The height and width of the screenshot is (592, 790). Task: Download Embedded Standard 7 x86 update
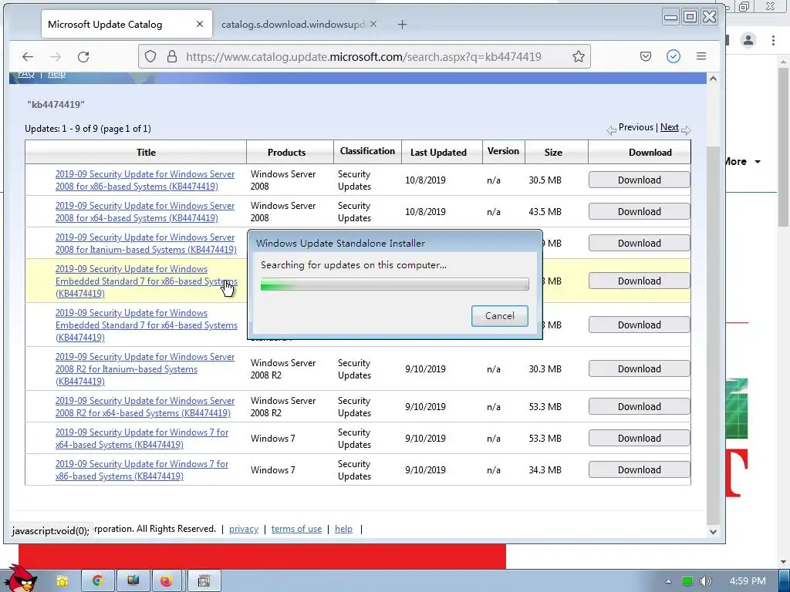point(640,281)
